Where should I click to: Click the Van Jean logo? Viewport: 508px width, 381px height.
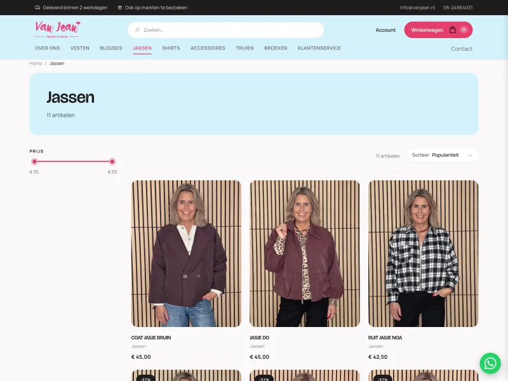58,30
